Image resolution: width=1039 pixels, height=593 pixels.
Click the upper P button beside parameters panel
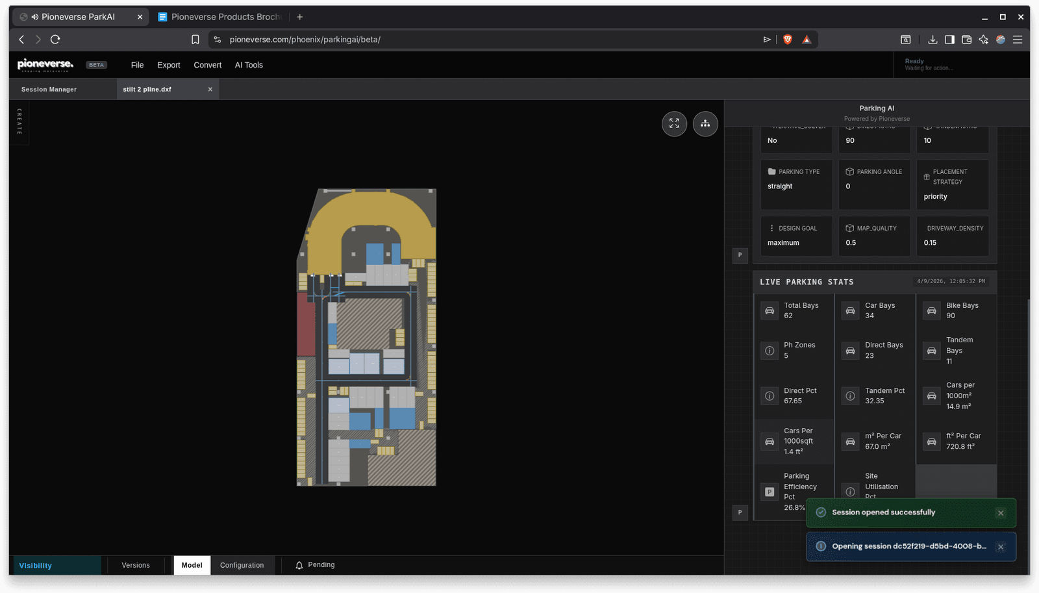pyautogui.click(x=740, y=255)
